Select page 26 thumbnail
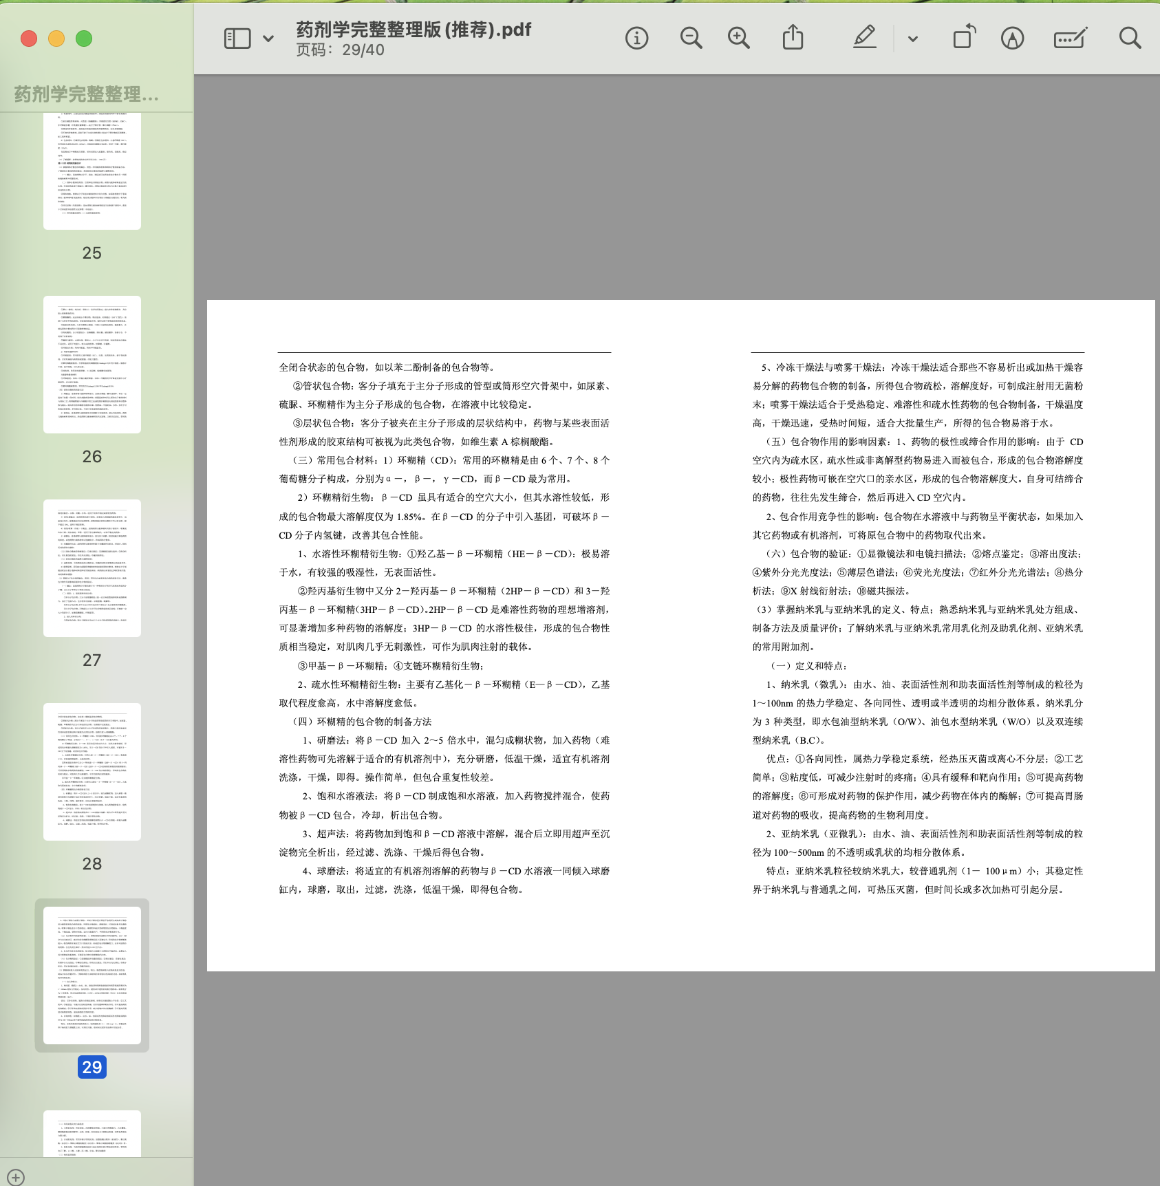Image resolution: width=1160 pixels, height=1186 pixels. [x=92, y=365]
